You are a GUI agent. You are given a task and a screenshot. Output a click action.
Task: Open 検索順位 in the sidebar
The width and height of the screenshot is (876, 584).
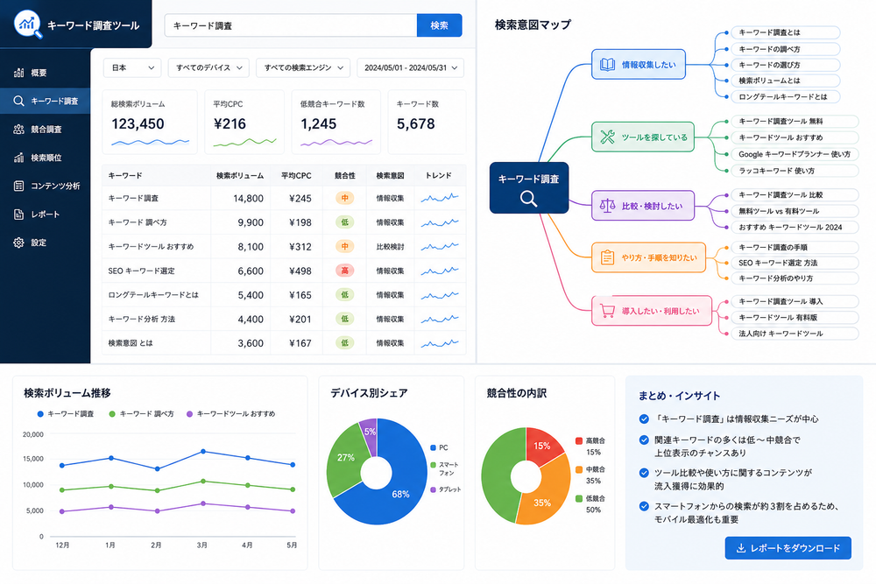click(46, 158)
